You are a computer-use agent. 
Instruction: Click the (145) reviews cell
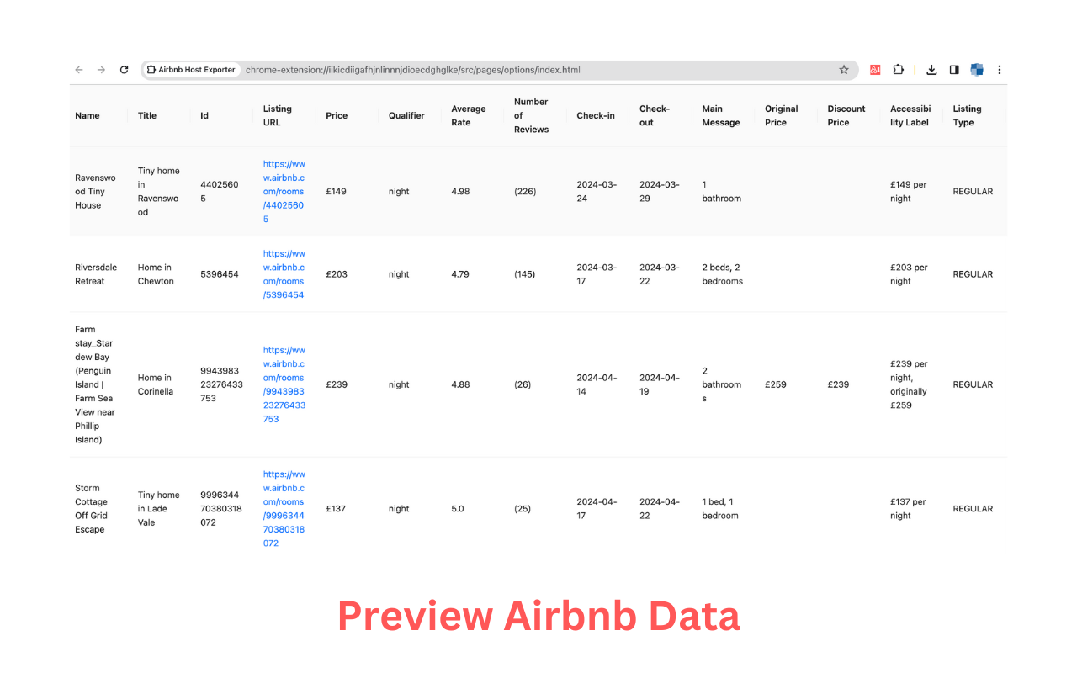pos(525,274)
